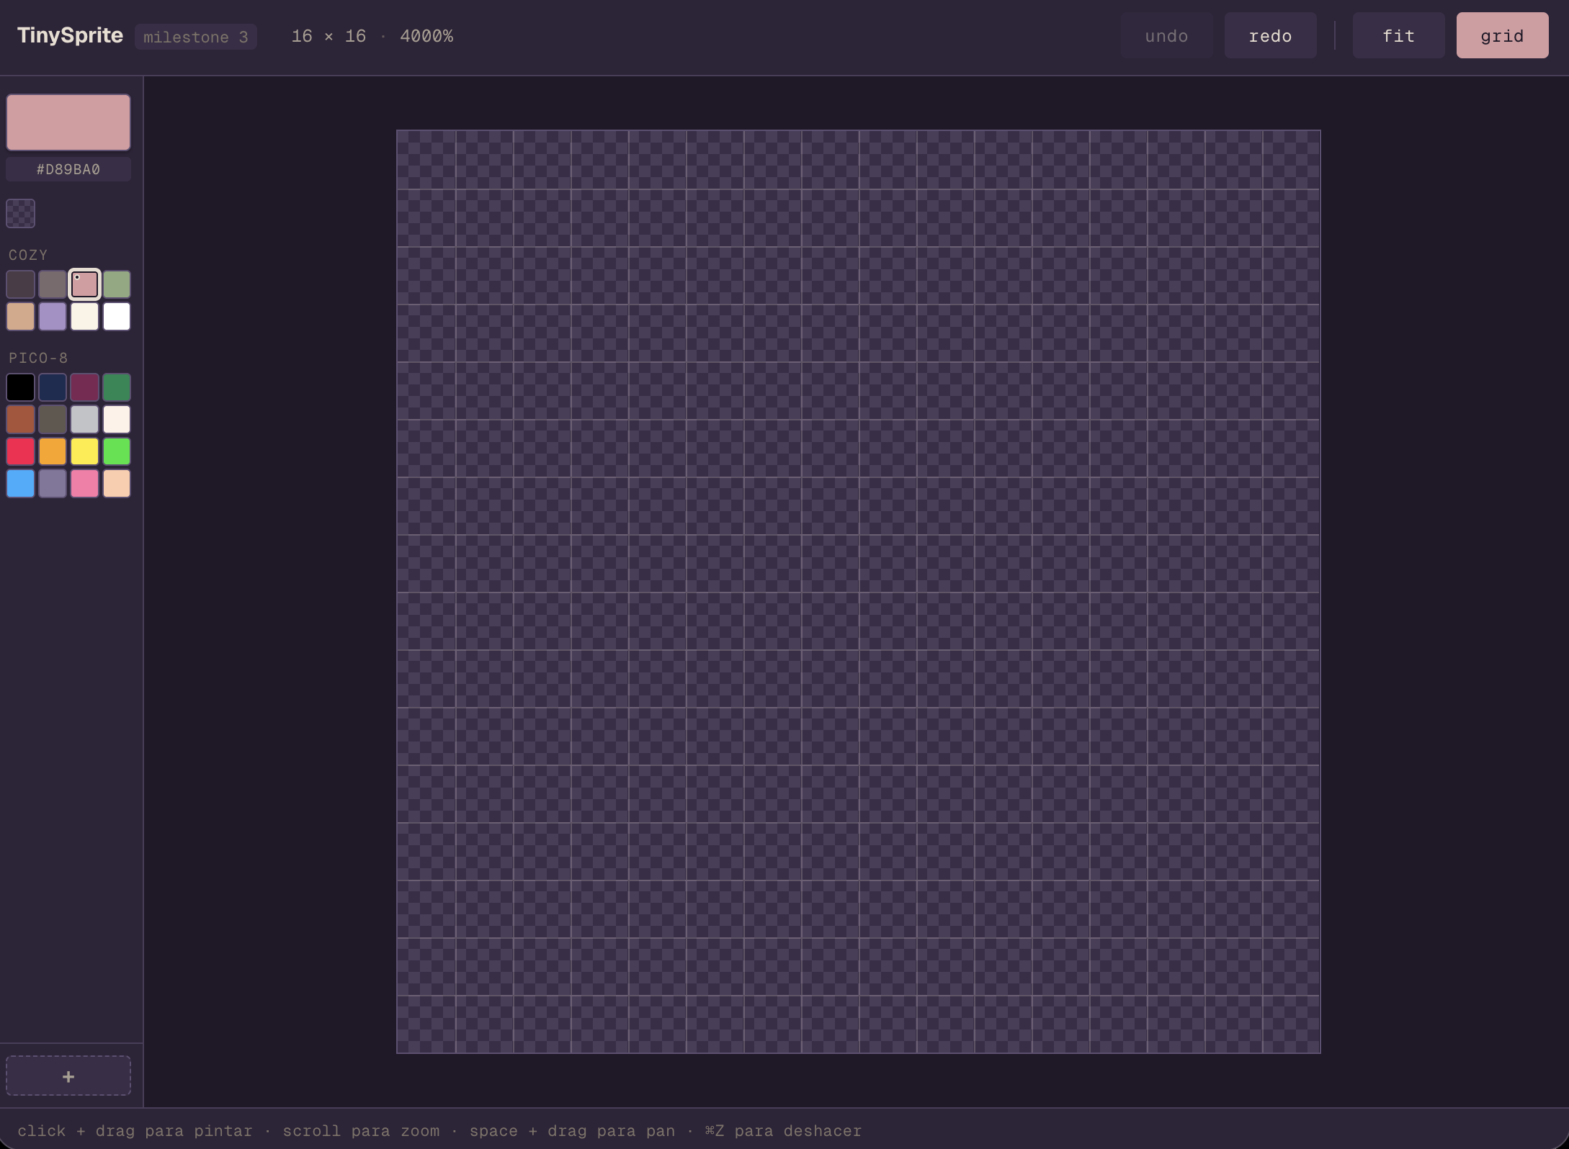The image size is (1569, 1149).
Task: Pick the sage green Cozy swatch
Action: 117,284
